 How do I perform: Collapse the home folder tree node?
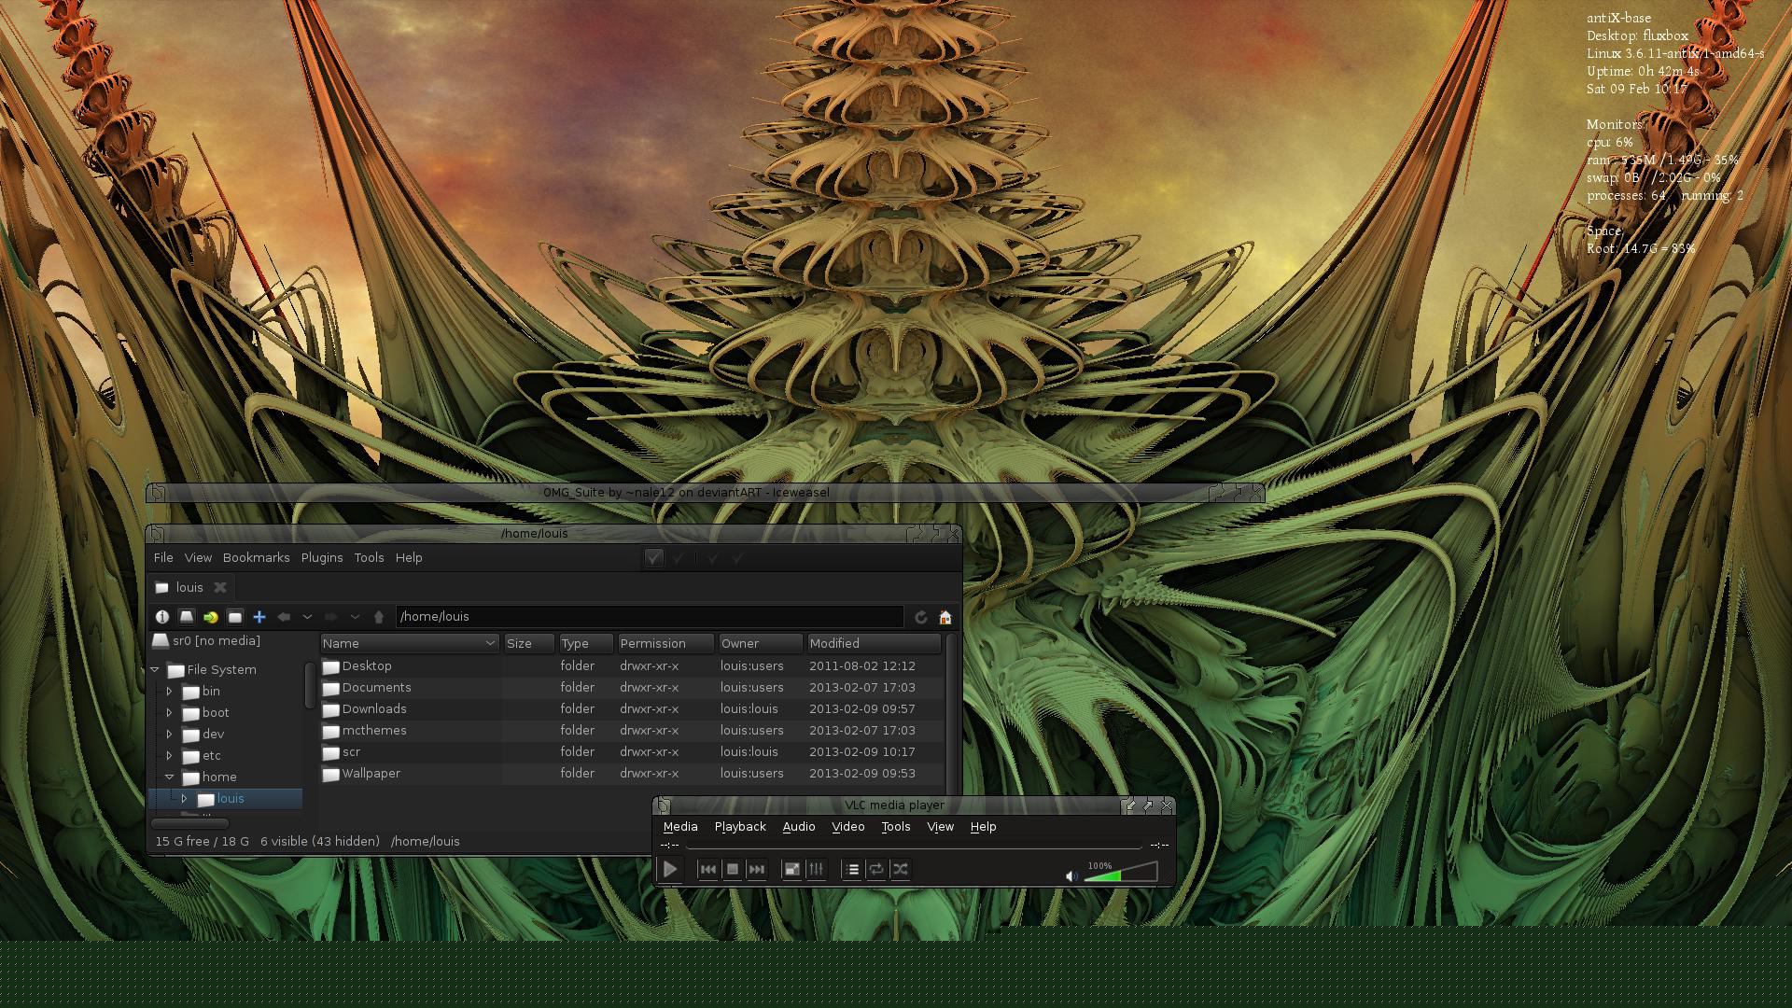(169, 777)
